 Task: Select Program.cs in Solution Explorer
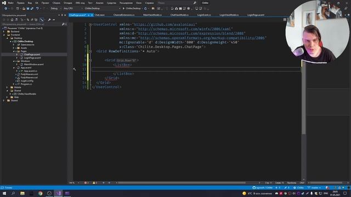tap(26, 84)
